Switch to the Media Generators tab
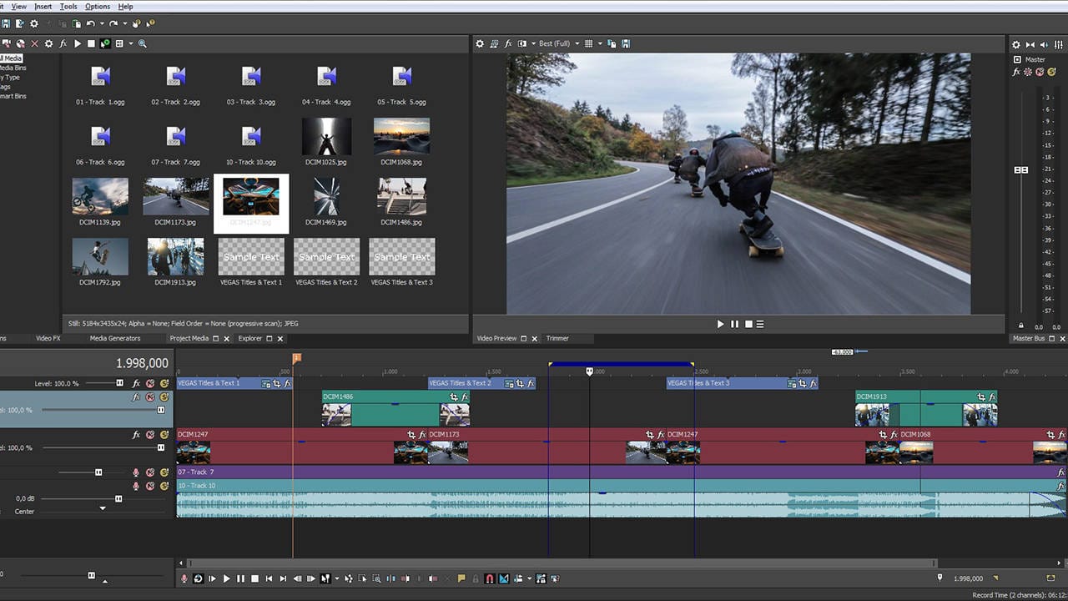The width and height of the screenshot is (1068, 601). pyautogui.click(x=114, y=338)
